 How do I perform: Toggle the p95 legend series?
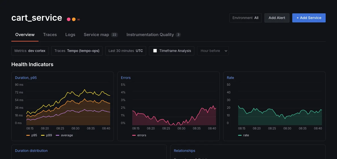[31, 135]
